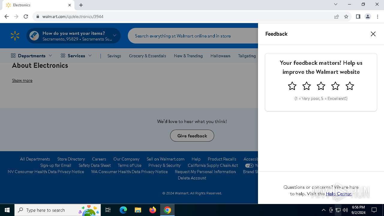View site information lock icon
Image resolution: width=384 pixels, height=216 pixels.
[38, 16]
